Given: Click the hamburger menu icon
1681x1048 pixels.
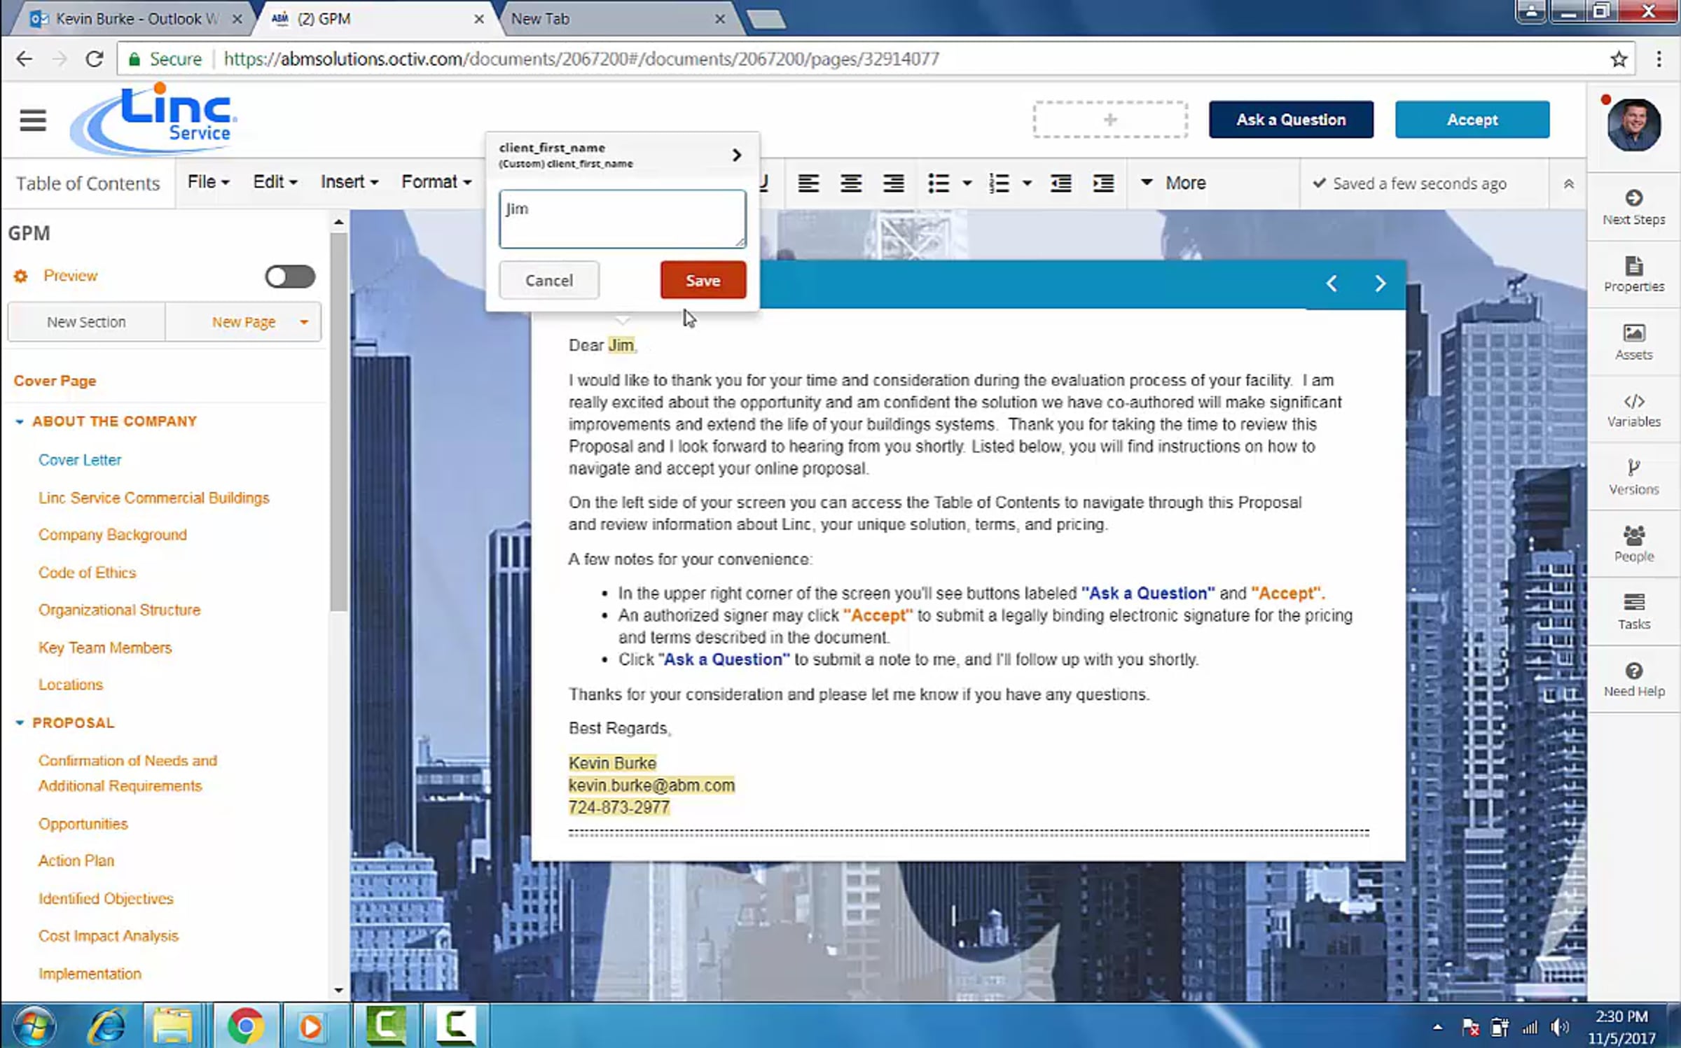Looking at the screenshot, I should [33, 120].
